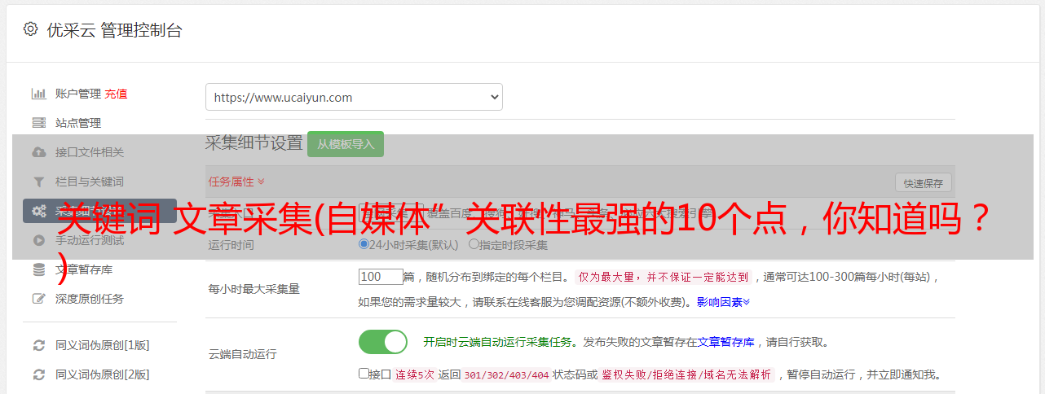Go to 深度原创任务 menu item

(x=90, y=299)
